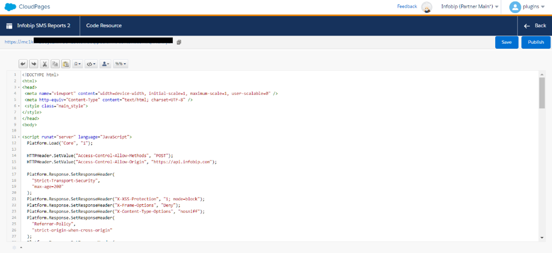Click the Redo arrow in editor toolbar

[x=34, y=64]
